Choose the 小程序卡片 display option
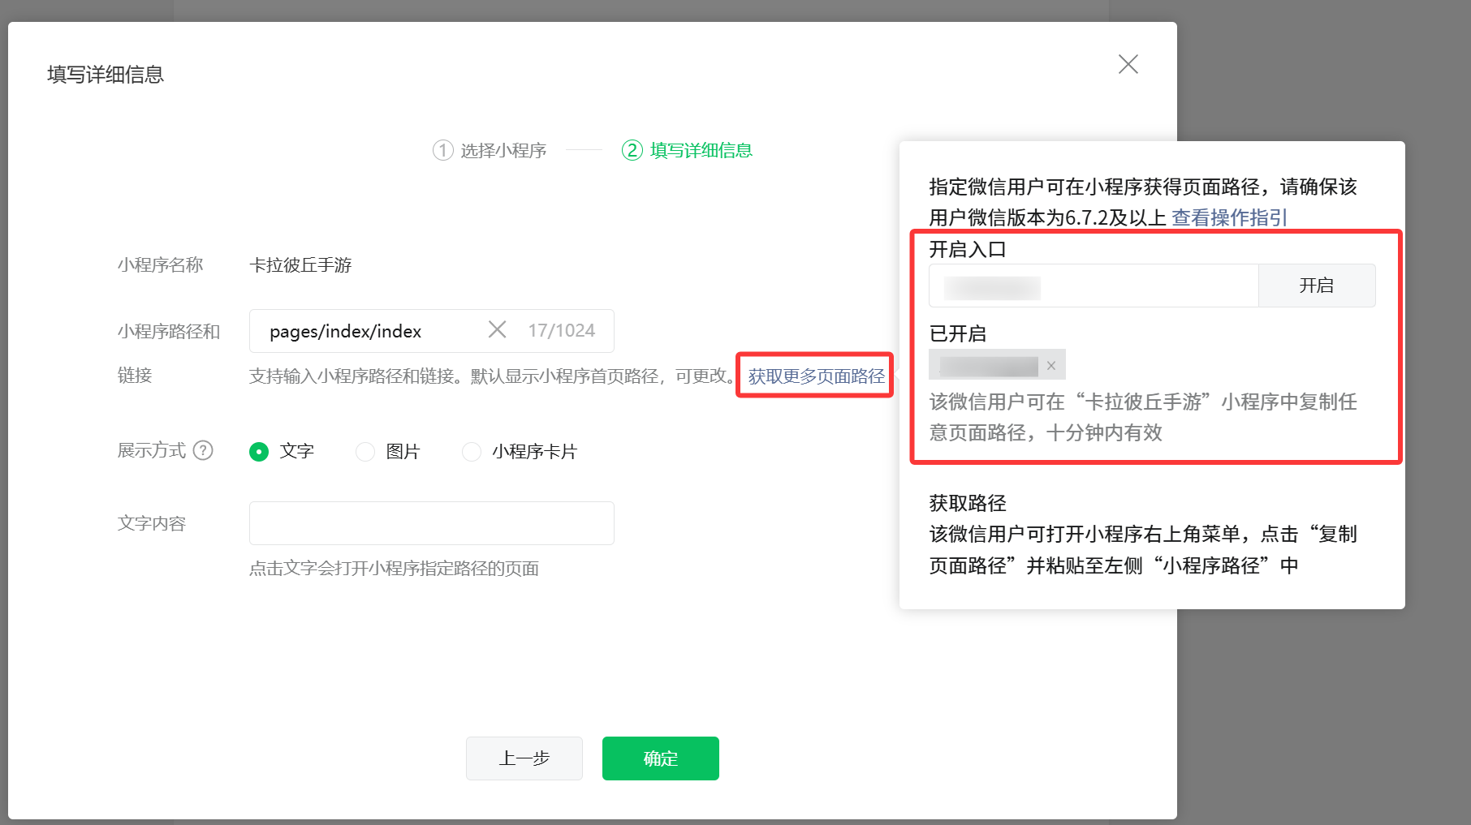The image size is (1471, 825). click(x=472, y=451)
